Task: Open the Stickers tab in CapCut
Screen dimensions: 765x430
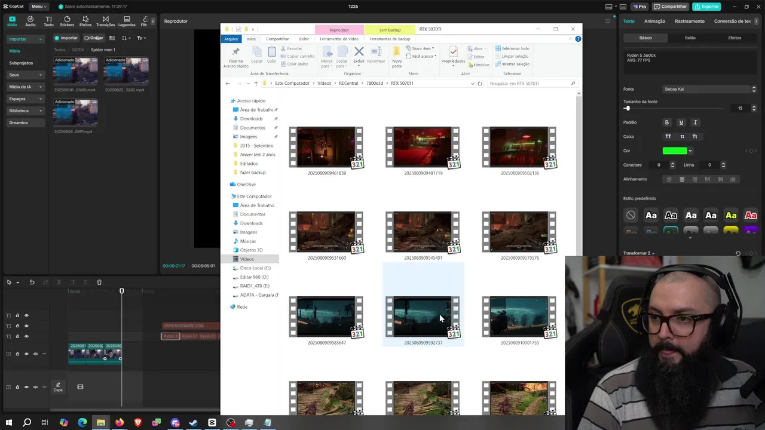Action: click(67, 21)
